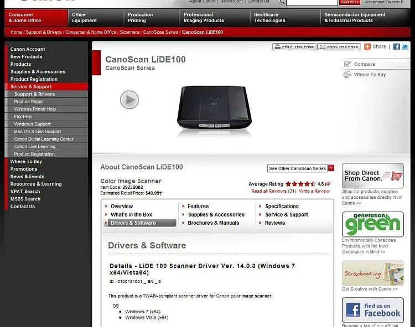Open the Specifications tab

(x=282, y=206)
